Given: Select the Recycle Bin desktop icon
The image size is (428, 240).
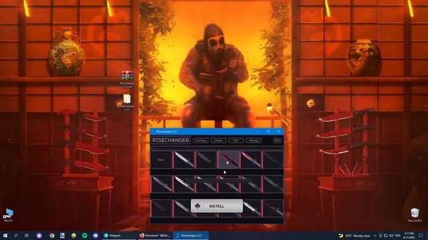Looking at the screenshot, I should click(x=415, y=215).
